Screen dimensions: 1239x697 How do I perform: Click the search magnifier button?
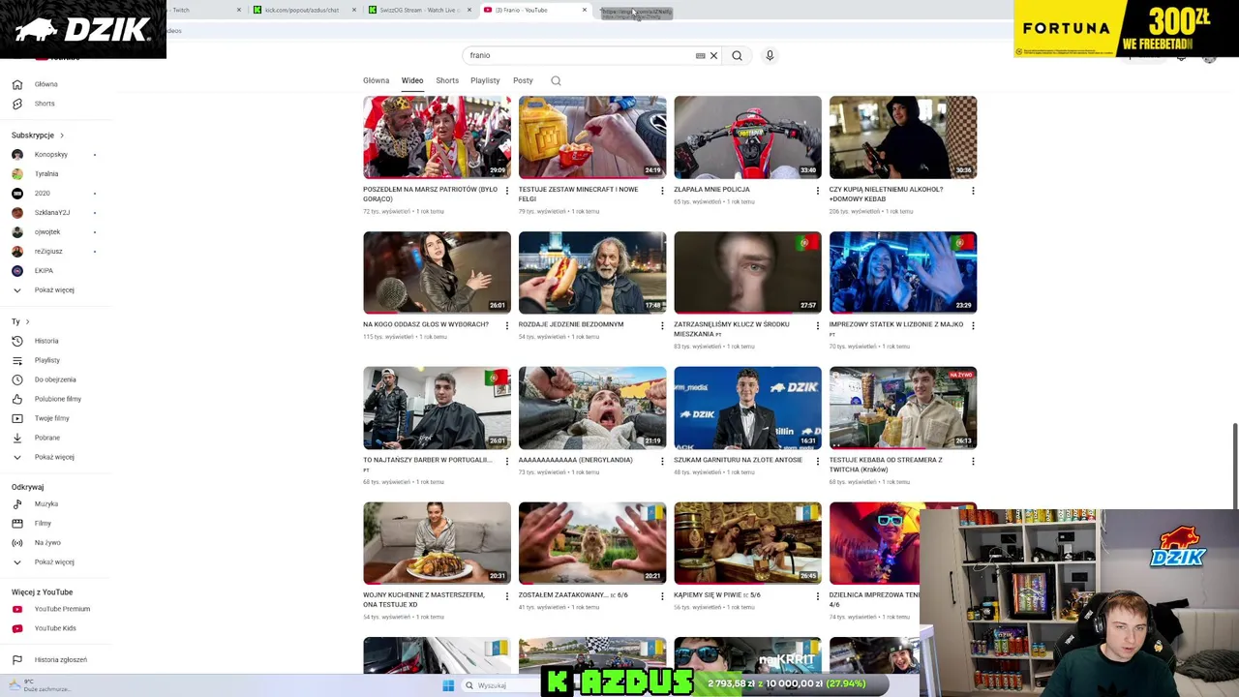[x=737, y=55]
